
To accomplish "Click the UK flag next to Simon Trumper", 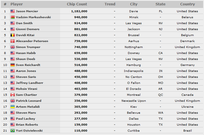I will click(12, 47).
